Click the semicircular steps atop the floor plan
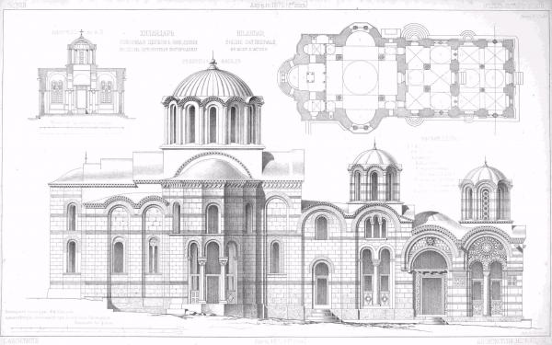552x345 pixels. [416, 31]
